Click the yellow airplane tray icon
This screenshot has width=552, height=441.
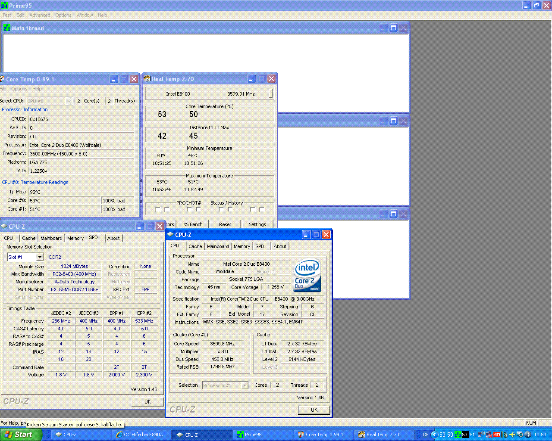click(512, 435)
